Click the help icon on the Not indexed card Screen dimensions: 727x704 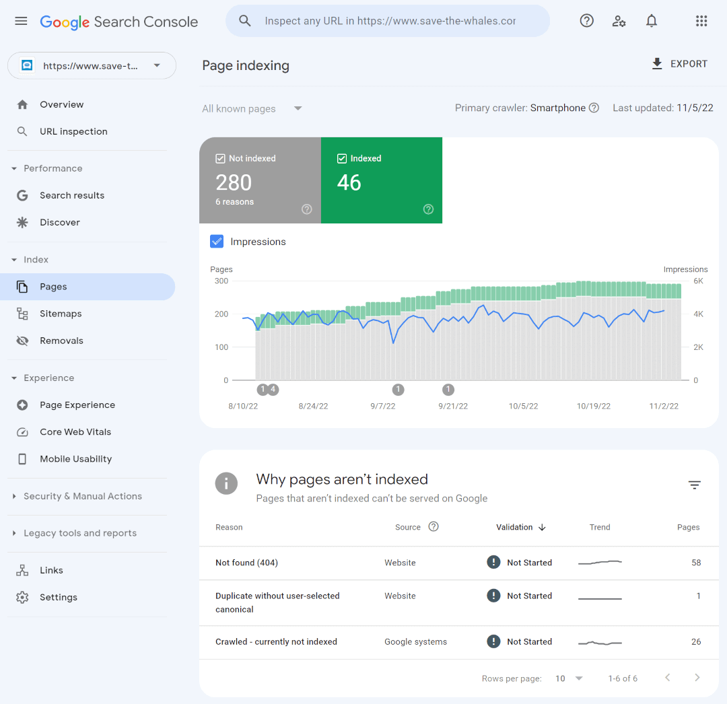[x=307, y=209]
